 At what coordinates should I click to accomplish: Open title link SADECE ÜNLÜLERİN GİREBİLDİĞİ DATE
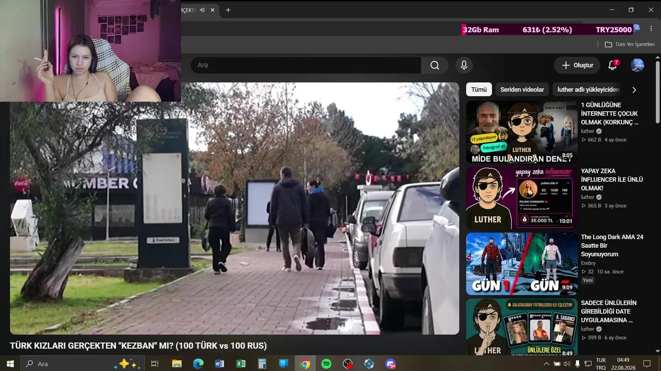(x=609, y=312)
